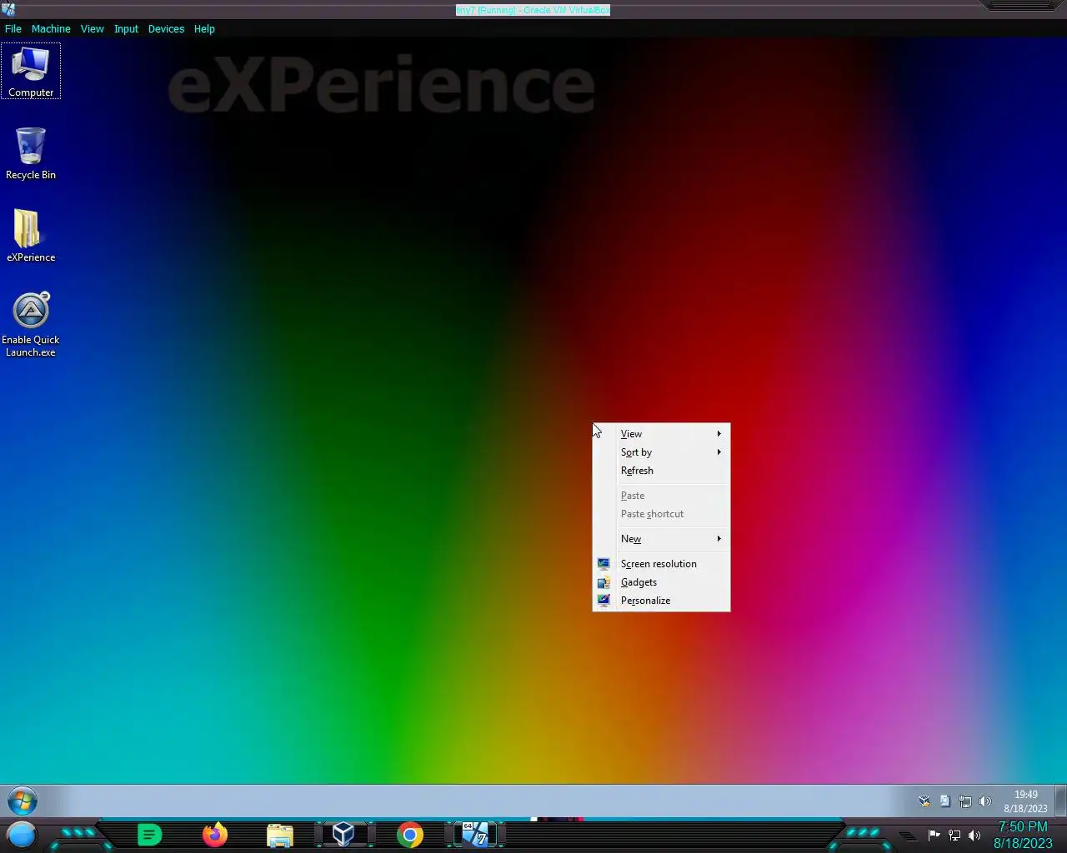Viewport: 1067px width, 853px height.
Task: Select the Recycle Bin icon on desktop
Action: click(x=31, y=153)
